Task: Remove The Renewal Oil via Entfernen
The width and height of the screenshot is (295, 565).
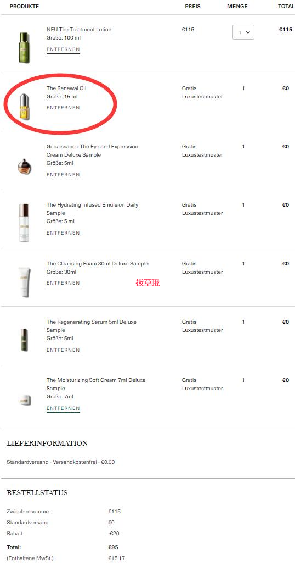Action: click(63, 108)
